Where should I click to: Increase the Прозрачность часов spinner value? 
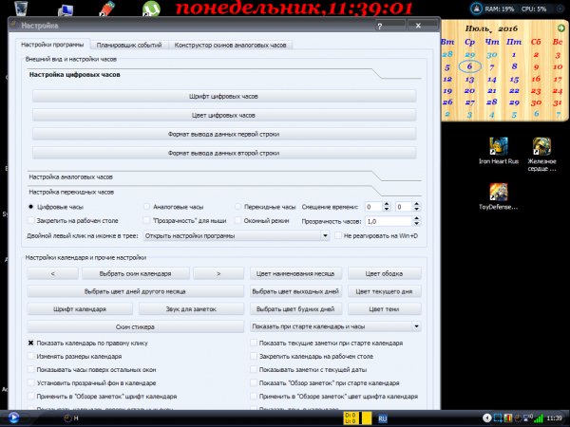pyautogui.click(x=417, y=218)
